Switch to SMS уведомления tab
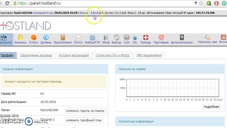 coord(149,55)
